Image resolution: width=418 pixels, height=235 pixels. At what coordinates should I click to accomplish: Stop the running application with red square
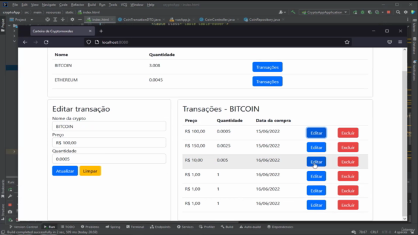(x=389, y=12)
